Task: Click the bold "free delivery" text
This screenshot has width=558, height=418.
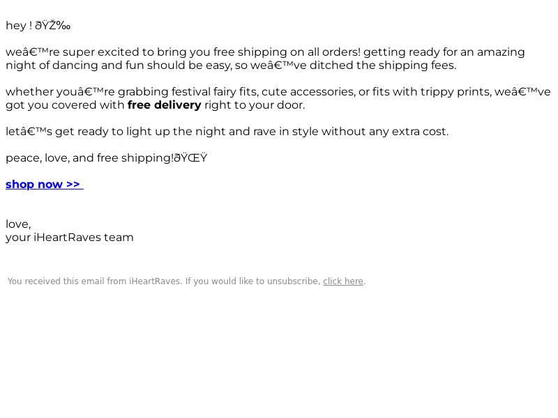Action: point(165,105)
